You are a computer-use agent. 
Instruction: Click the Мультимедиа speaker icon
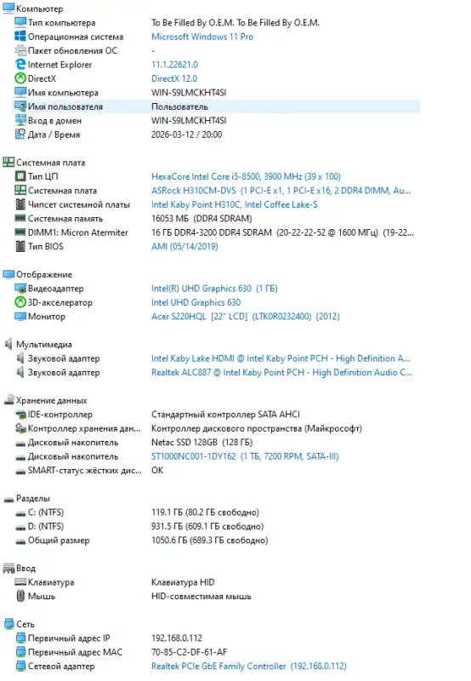[9, 344]
